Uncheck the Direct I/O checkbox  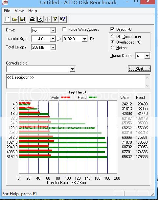click(112, 29)
